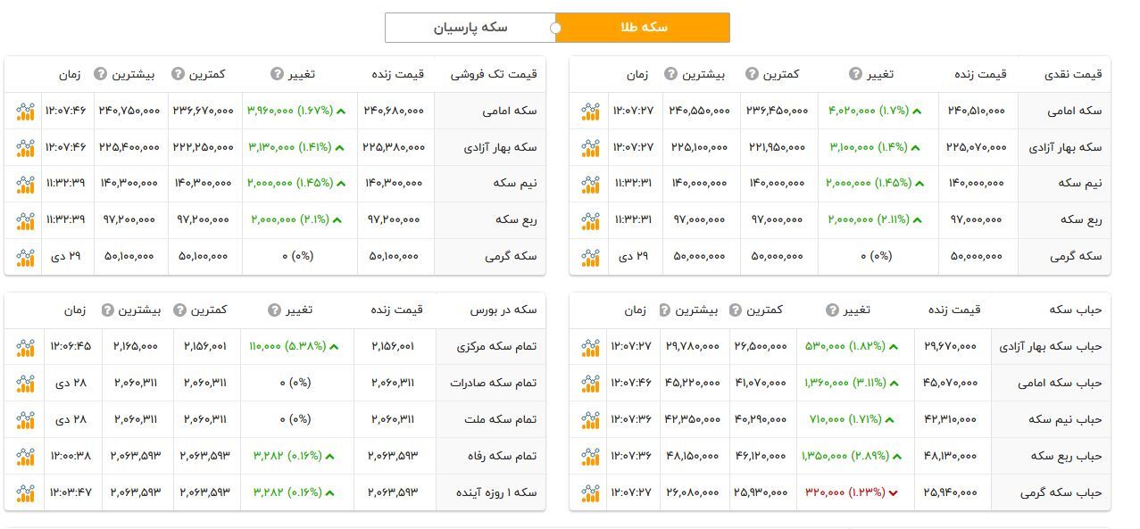The image size is (1140, 529).
Task: Open chart icon for تمام سکه مرکزی
Action: click(x=25, y=347)
